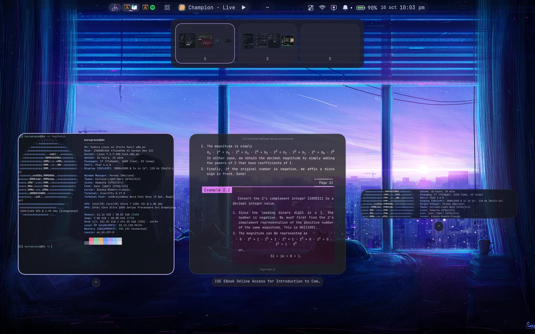
Task: Click the Page 32 label in the ebook
Action: click(326, 183)
